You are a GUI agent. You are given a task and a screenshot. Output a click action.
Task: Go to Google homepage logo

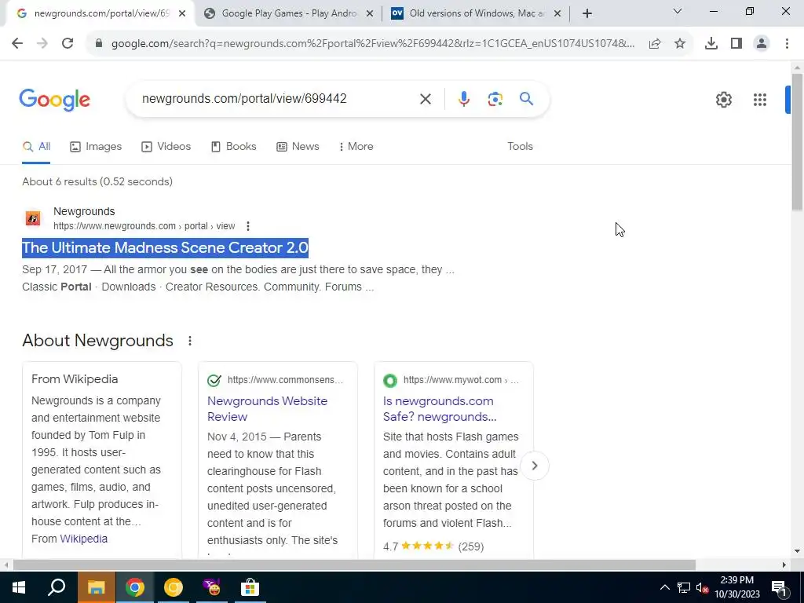[x=54, y=100]
